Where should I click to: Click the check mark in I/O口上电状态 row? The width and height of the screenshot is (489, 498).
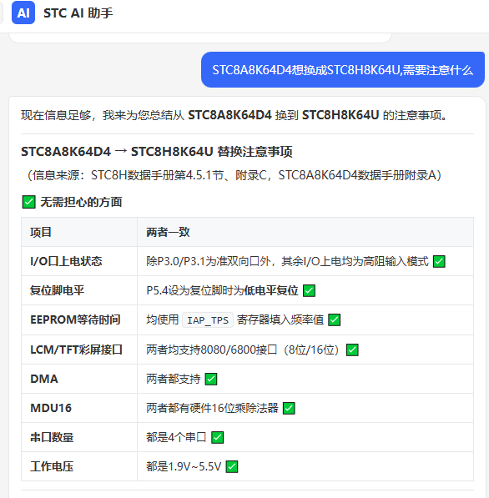pyautogui.click(x=439, y=262)
